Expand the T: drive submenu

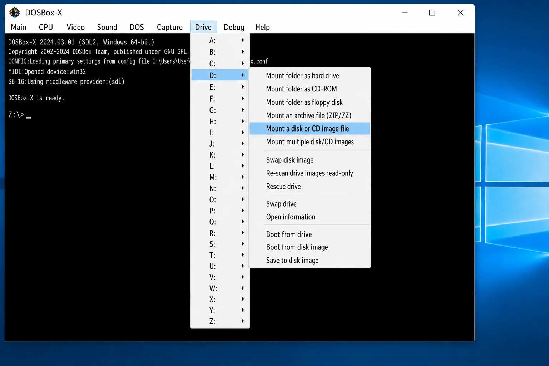[x=220, y=255]
